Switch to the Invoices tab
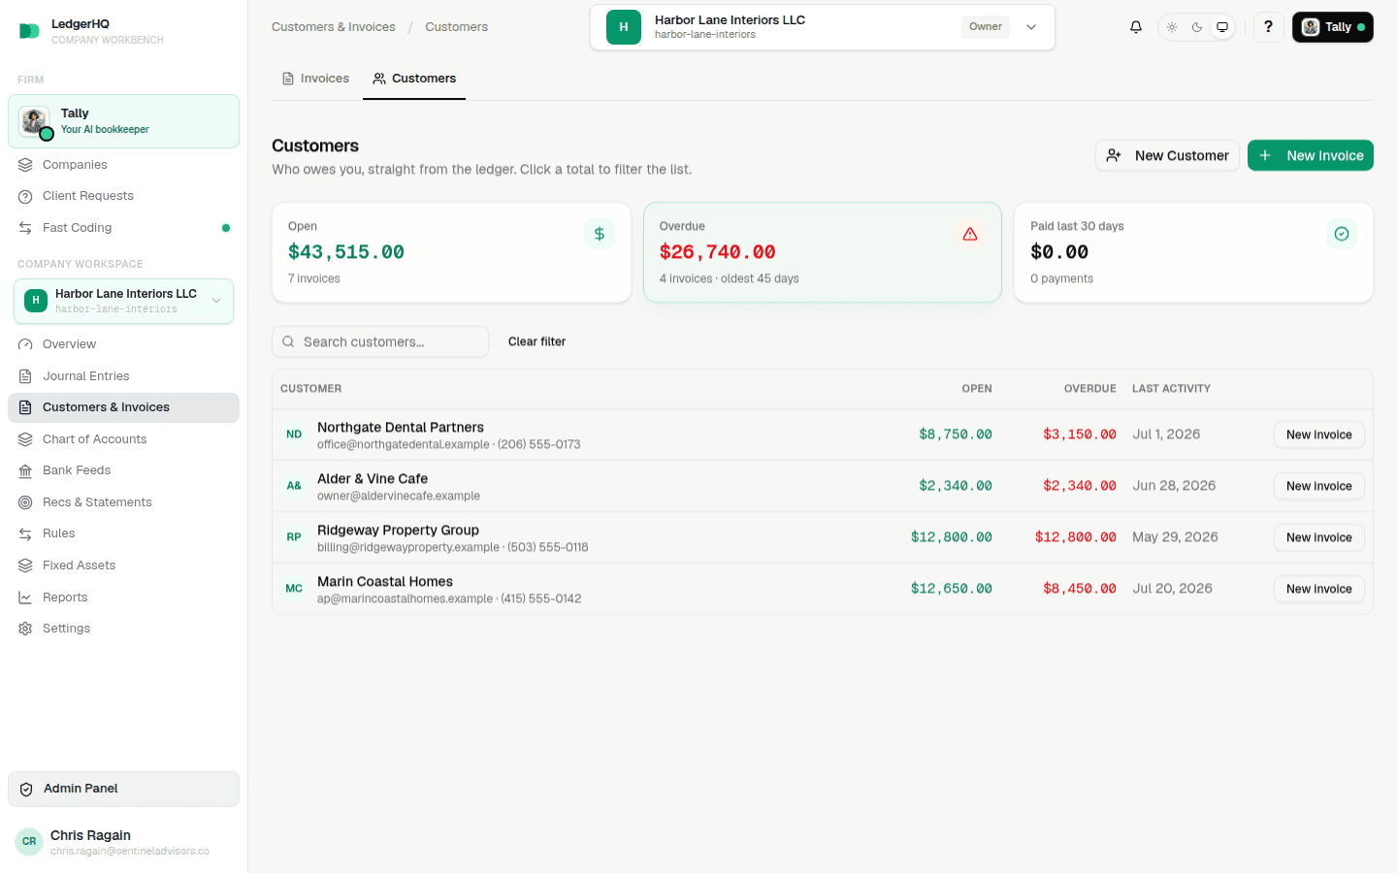This screenshot has height=873, width=1397. click(x=315, y=79)
